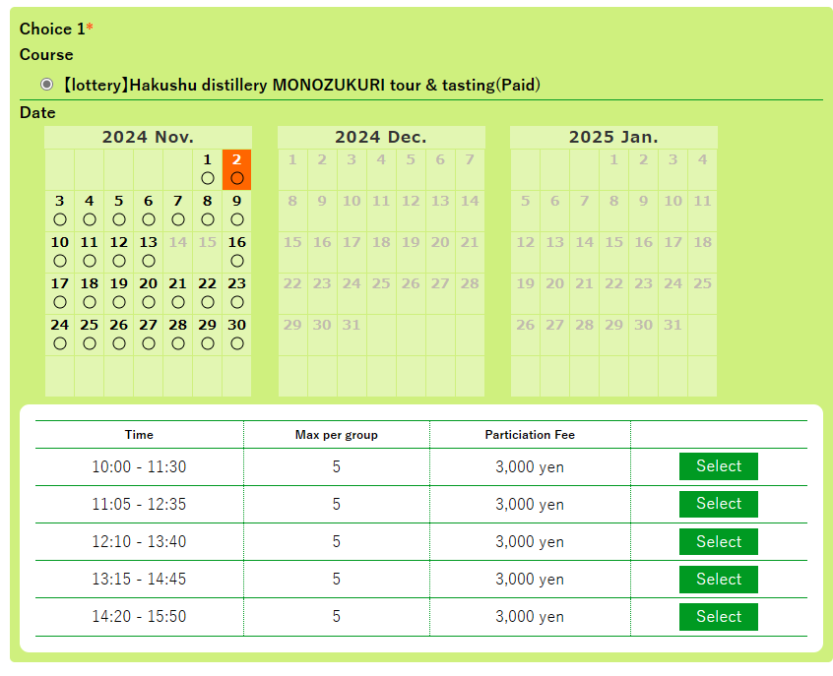Pick November 23 date
Viewport: 833px width, 676px height.
[x=237, y=294]
